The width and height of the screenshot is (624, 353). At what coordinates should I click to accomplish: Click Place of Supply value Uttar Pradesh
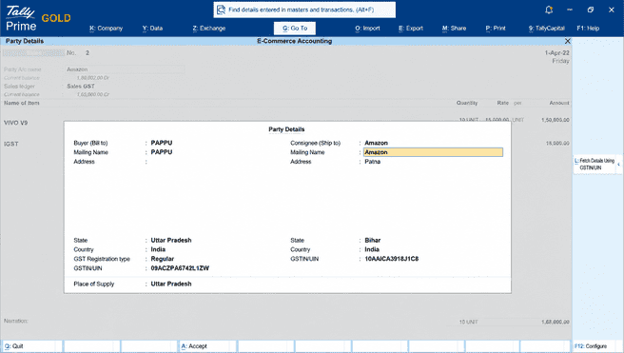click(171, 284)
